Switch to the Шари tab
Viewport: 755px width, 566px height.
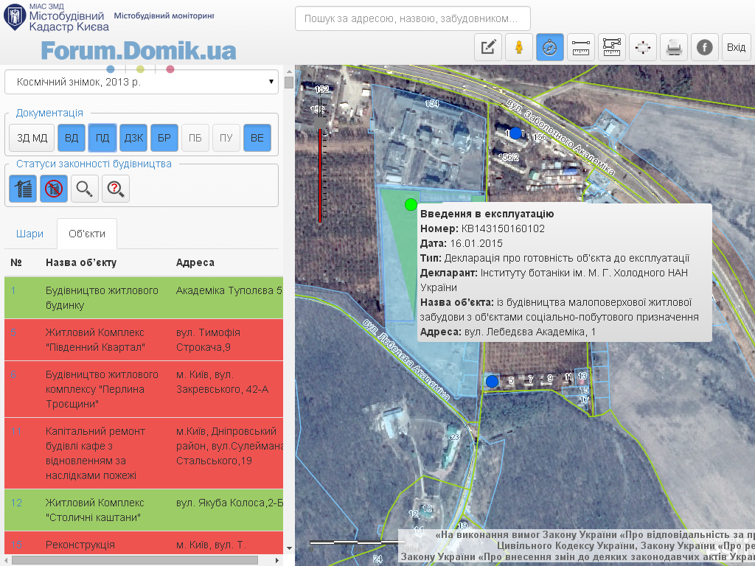click(29, 234)
